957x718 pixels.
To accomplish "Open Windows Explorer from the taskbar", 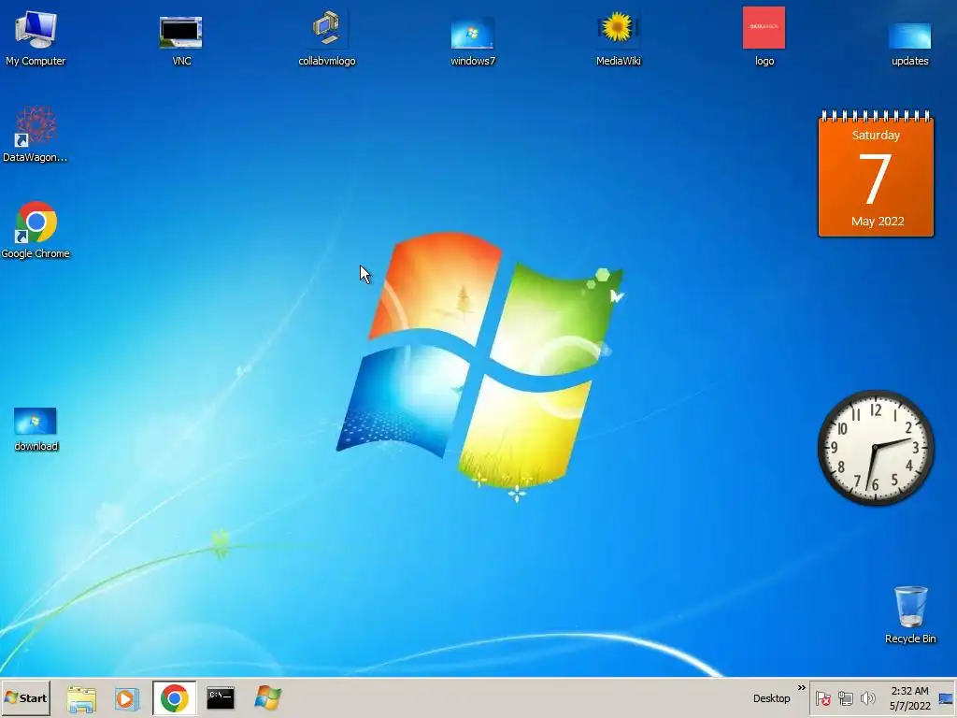I will point(81,698).
